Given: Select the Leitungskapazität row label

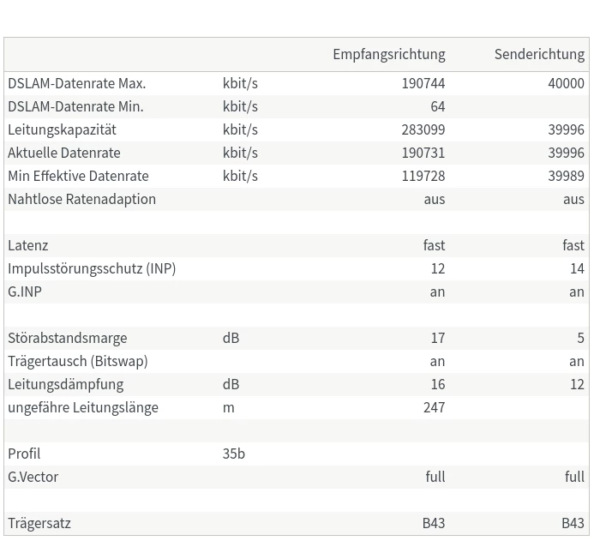Looking at the screenshot, I should coord(62,129).
